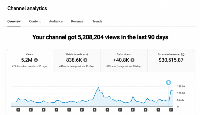Click the $30,515.87 revenue value

171,60
